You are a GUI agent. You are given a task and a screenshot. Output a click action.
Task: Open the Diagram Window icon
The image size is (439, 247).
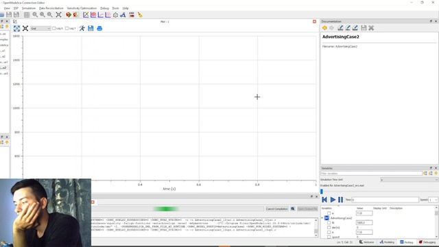[123, 15]
